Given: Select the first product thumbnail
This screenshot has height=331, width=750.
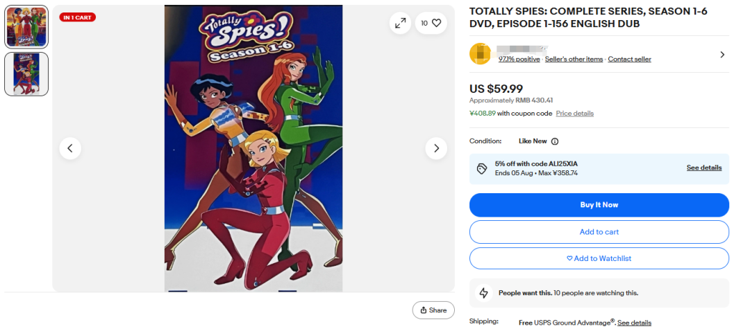Looking at the screenshot, I should tap(26, 27).
